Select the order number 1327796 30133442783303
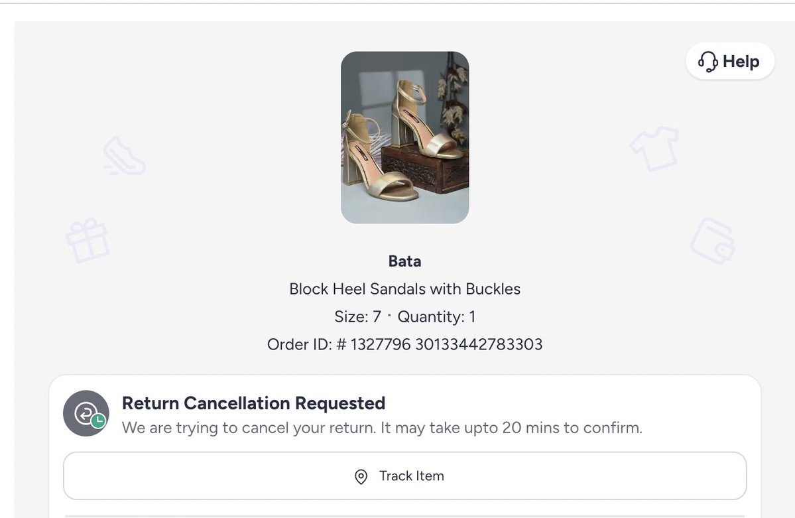The image size is (795, 518). pos(446,345)
